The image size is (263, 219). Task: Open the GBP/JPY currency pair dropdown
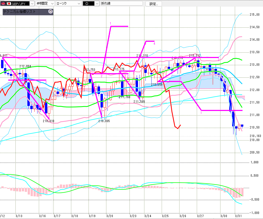point(32,3)
